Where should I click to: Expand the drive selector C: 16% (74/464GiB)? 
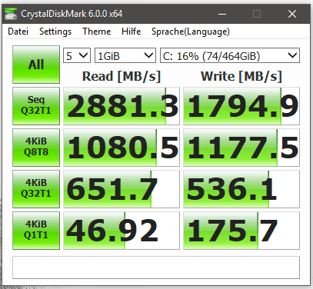[230, 55]
